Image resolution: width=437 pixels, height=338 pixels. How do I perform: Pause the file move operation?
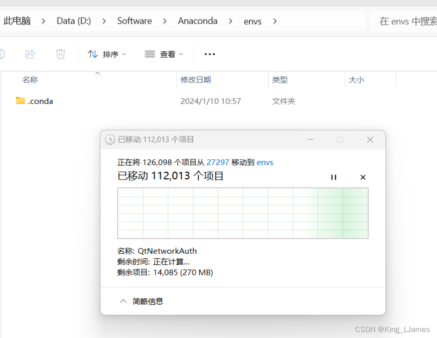(334, 177)
